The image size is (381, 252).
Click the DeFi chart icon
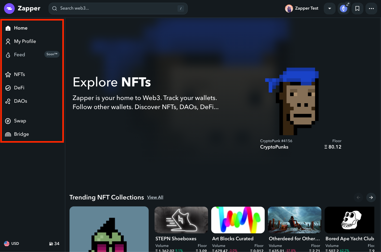point(8,88)
